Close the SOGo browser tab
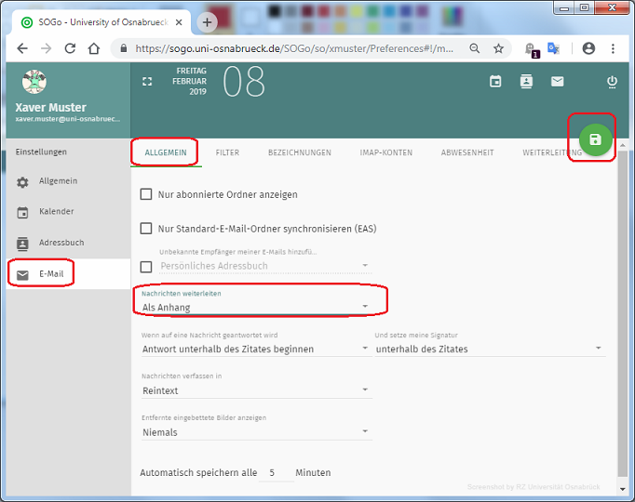The width and height of the screenshot is (635, 502). (179, 22)
